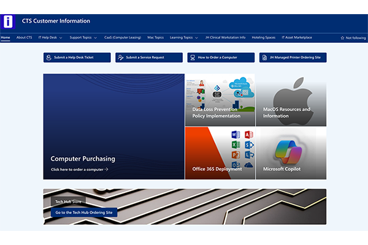Expand the IT Help Desk chevron
The width and height of the screenshot is (368, 245).
[x=61, y=38]
